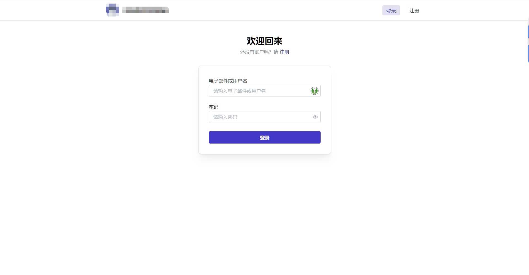Image resolution: width=529 pixels, height=275 pixels.
Task: Open the 登录 tab in the header
Action: [391, 10]
